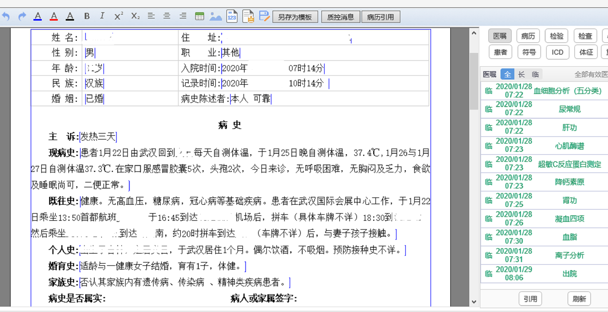This screenshot has height=312, width=608.
Task: Apply red underlined font color A
Action: point(54,17)
